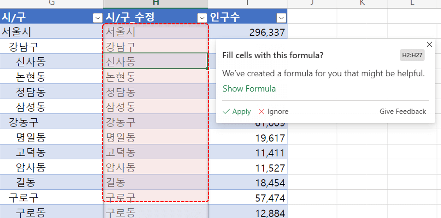This screenshot has height=218, width=441.
Task: Select the 구로동 cell in 시/구 column
Action: (52, 212)
